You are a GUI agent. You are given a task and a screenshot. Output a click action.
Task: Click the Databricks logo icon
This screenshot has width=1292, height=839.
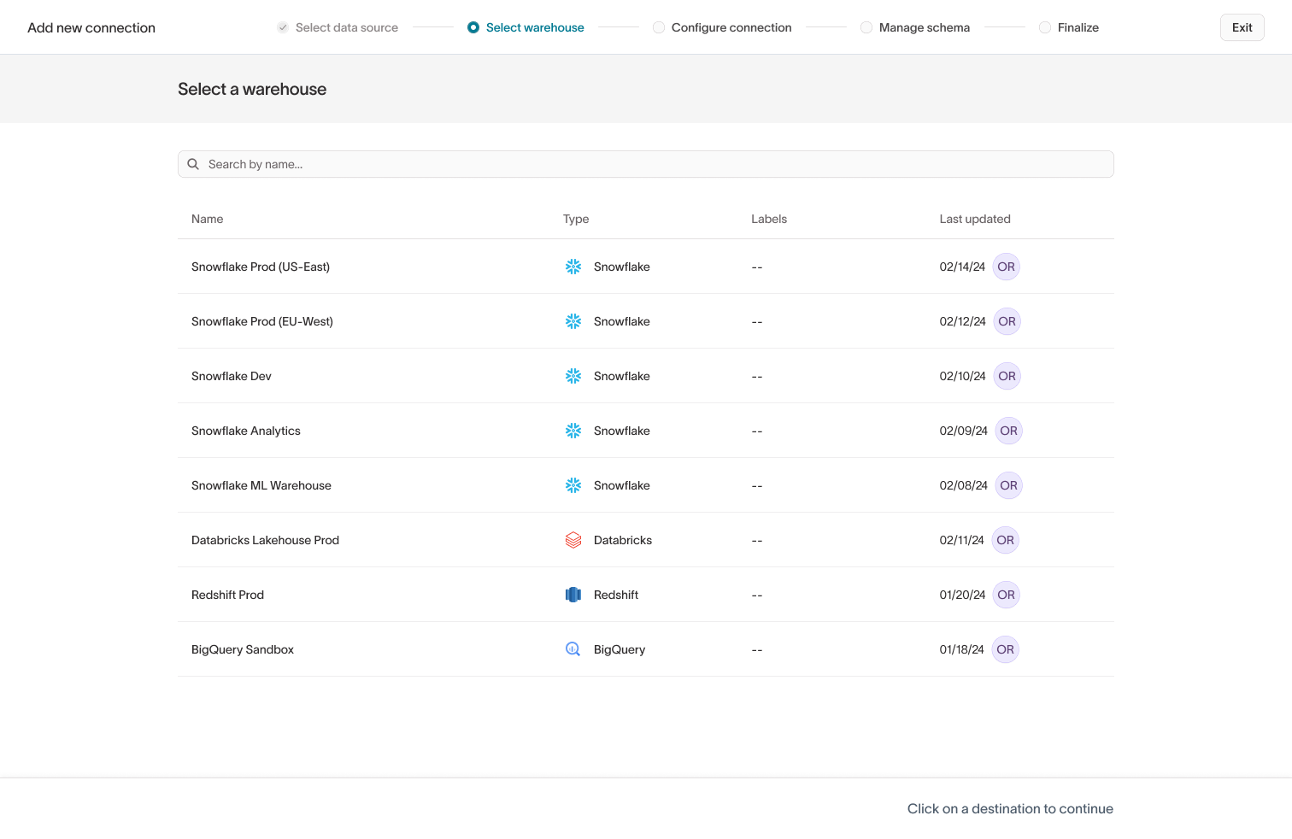pyautogui.click(x=573, y=540)
